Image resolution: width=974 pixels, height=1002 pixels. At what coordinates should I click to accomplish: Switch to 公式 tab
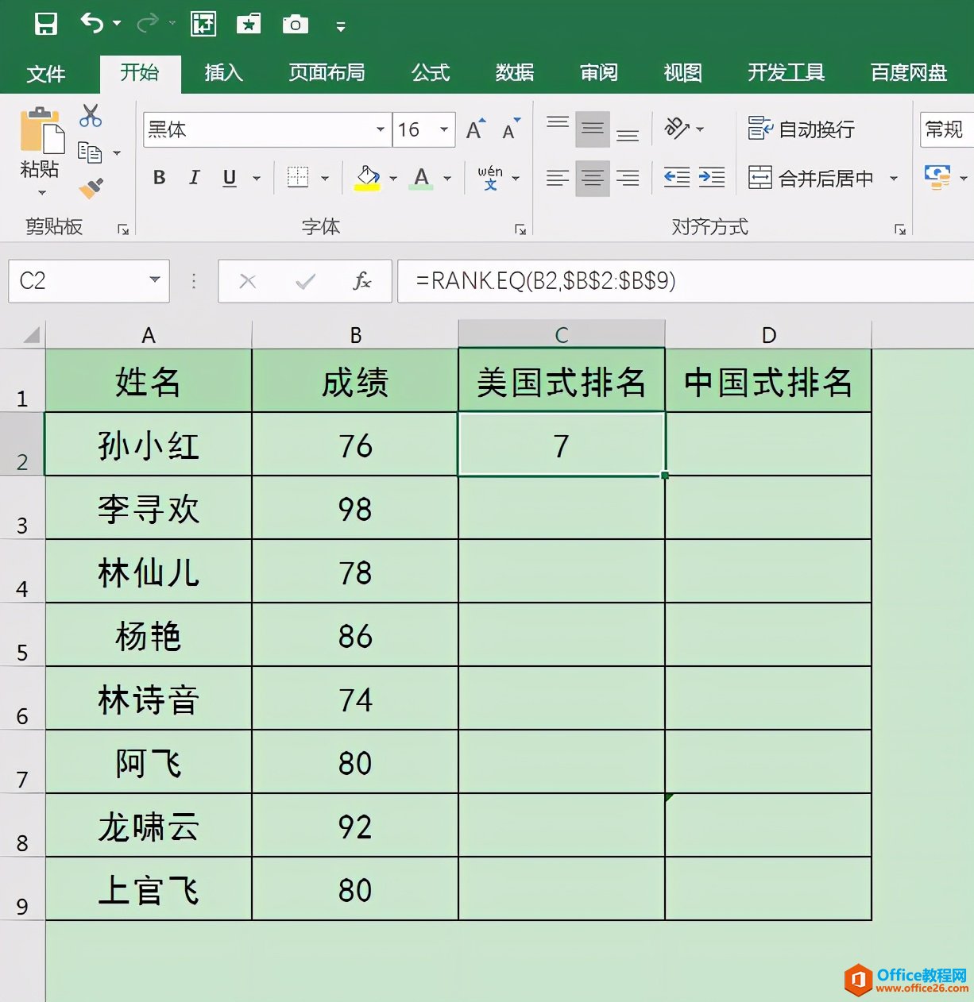(x=431, y=73)
